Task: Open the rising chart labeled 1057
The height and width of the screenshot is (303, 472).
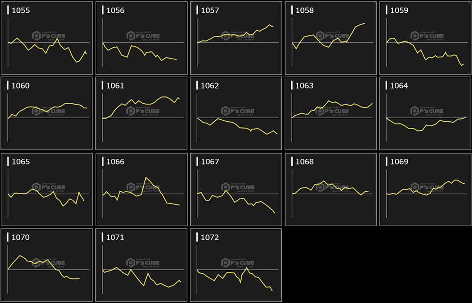Action: [x=236, y=38]
